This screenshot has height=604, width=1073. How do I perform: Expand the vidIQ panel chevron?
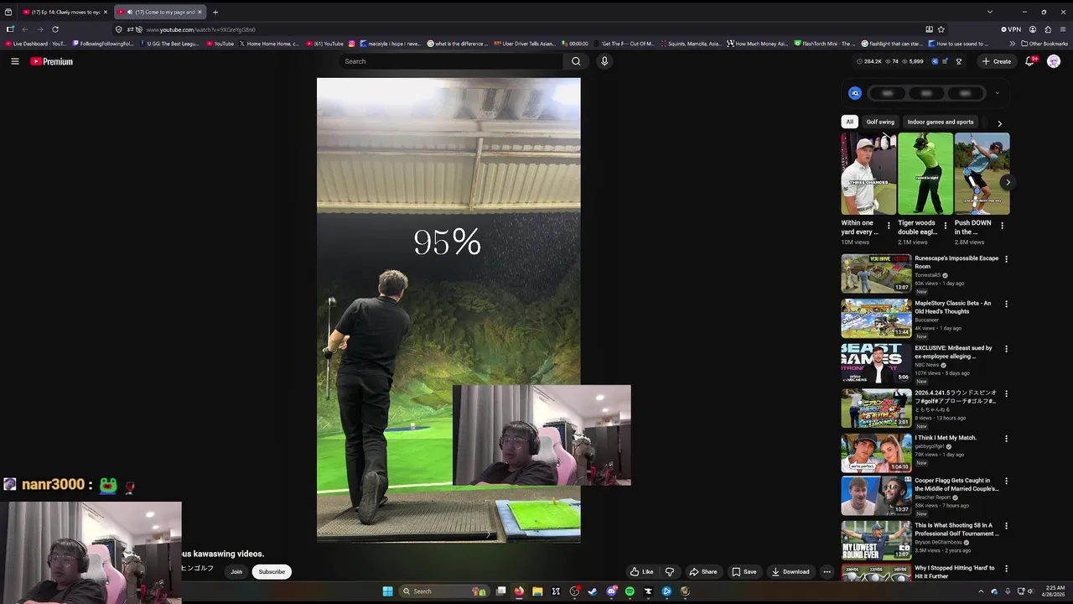[997, 93]
